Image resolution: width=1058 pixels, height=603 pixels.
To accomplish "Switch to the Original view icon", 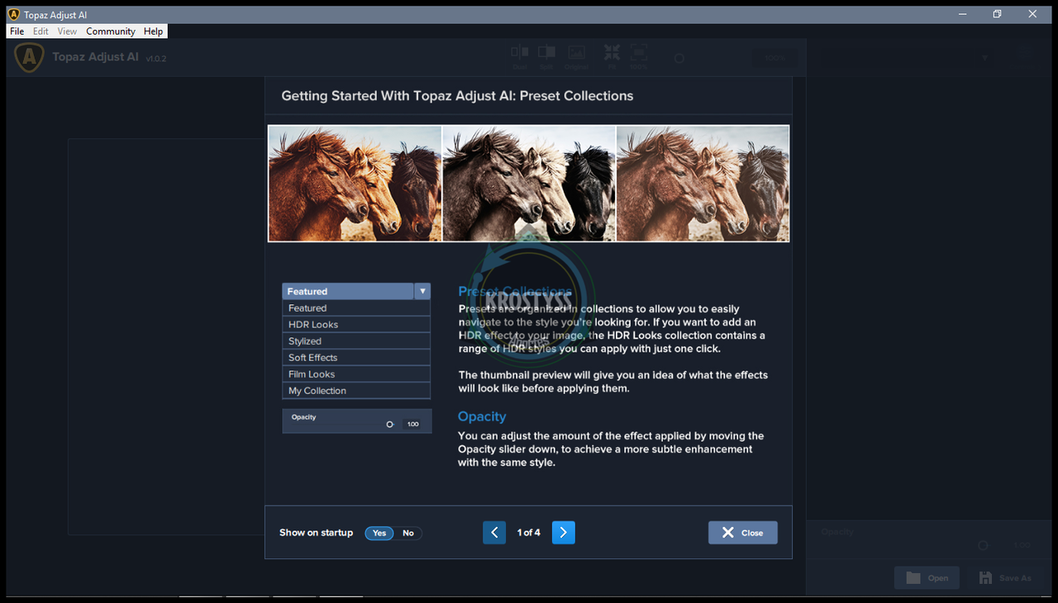I will pos(576,52).
